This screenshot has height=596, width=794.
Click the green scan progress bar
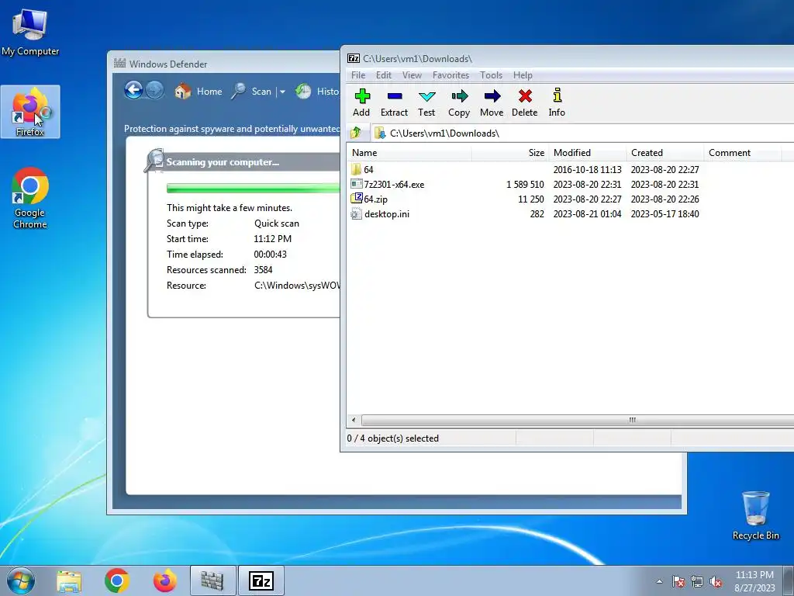pos(254,189)
